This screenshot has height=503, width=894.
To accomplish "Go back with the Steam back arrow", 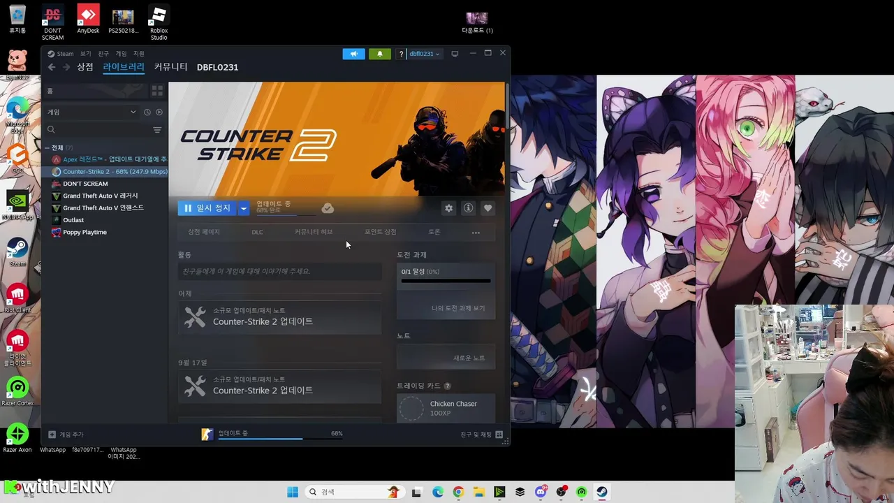I will pos(52,67).
